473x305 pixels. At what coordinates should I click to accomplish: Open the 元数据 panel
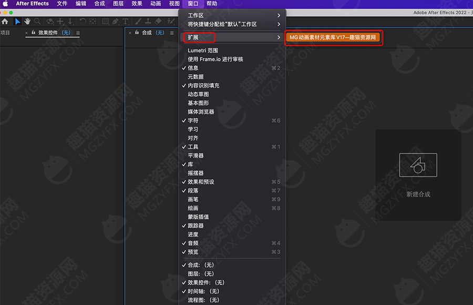(x=232, y=77)
